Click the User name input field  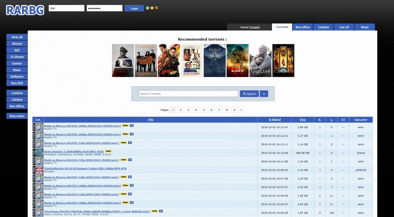[x=67, y=8]
